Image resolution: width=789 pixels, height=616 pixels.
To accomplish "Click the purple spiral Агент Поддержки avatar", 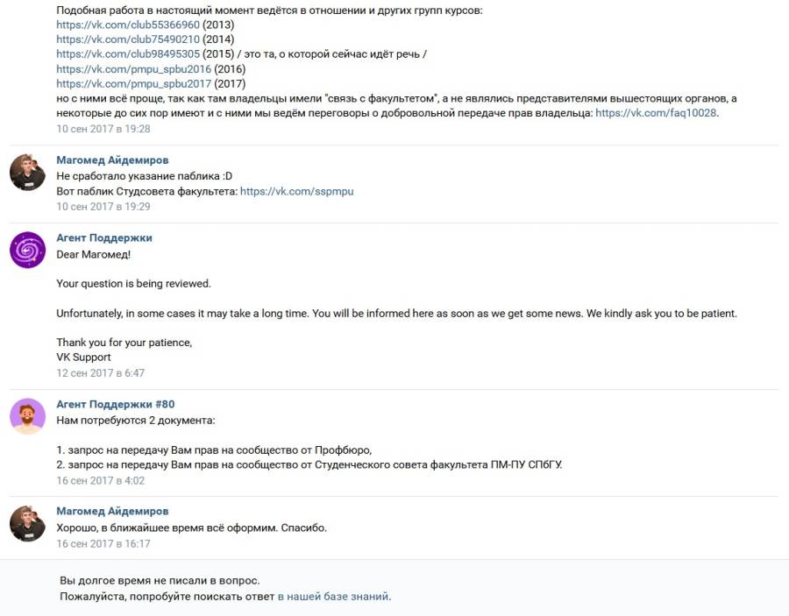I will (x=28, y=250).
